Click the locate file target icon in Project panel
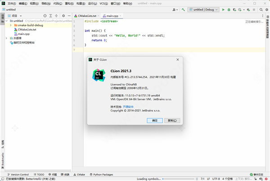270x181 pixels. click(x=45, y=16)
